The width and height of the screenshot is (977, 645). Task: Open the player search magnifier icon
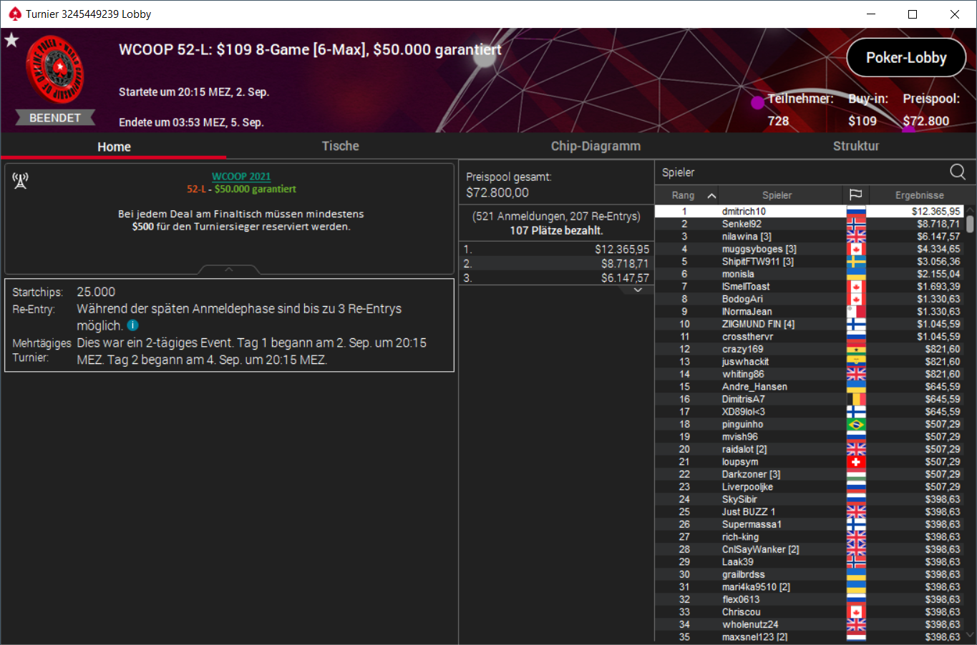click(x=957, y=172)
